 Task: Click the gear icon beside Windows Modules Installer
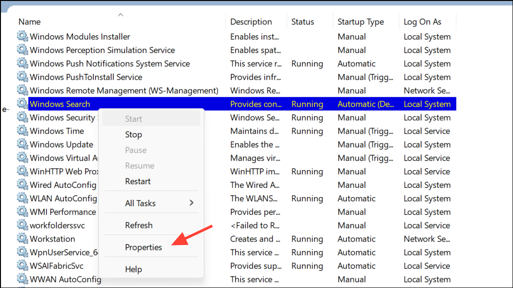click(22, 36)
